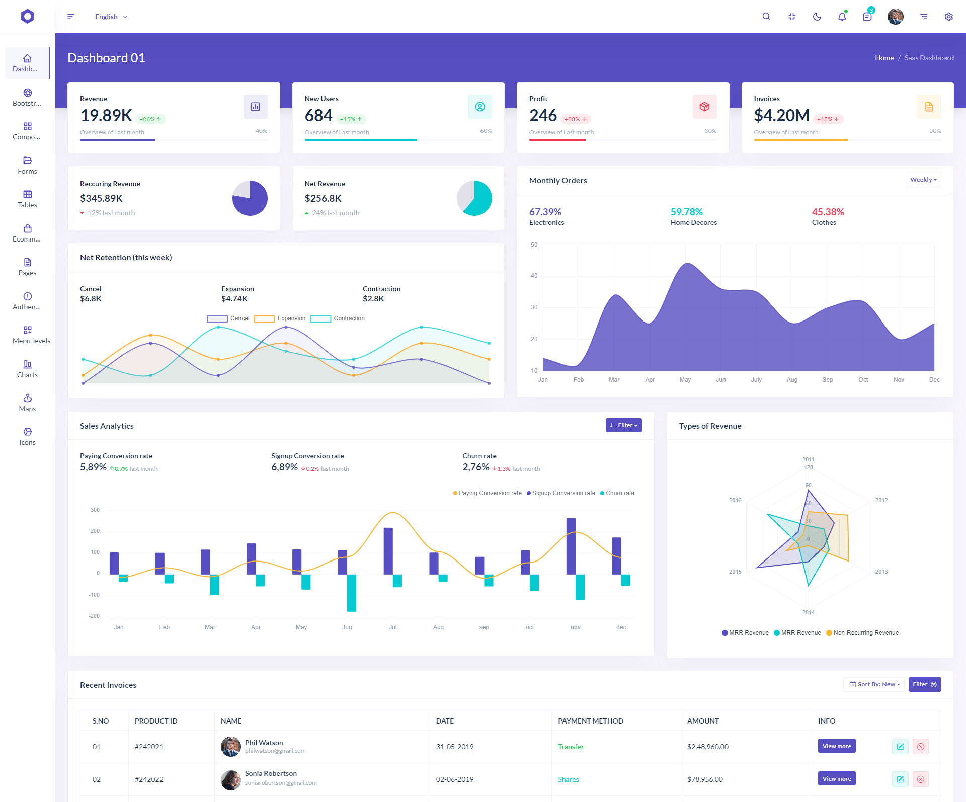Switch to dark mode moon icon
Screen dimensions: 966x802
[817, 17]
